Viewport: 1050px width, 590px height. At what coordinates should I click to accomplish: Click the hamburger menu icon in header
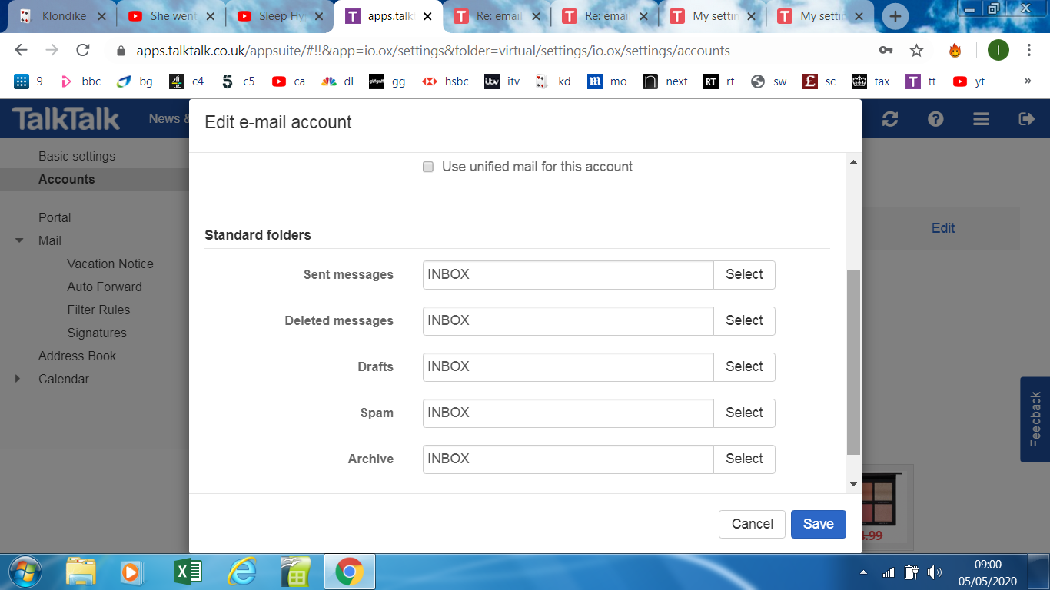[x=980, y=119]
